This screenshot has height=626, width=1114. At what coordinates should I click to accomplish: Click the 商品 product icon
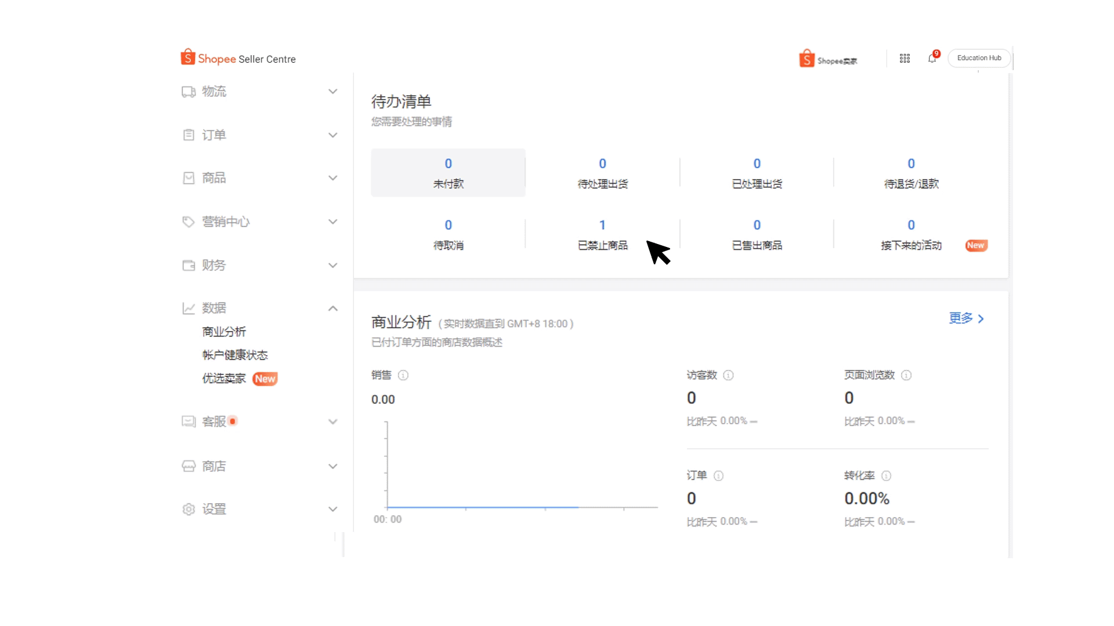click(188, 178)
